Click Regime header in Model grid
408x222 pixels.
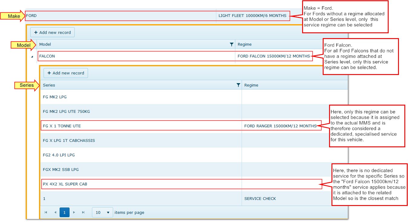(x=245, y=44)
